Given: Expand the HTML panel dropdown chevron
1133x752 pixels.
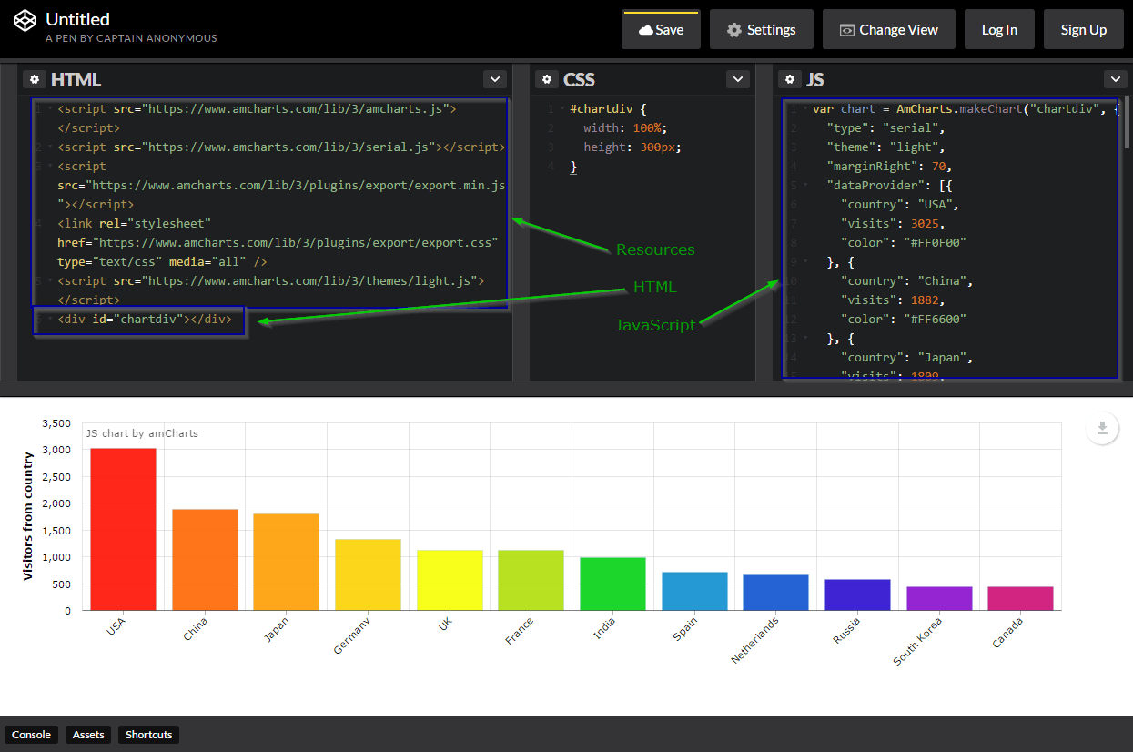Looking at the screenshot, I should click(x=494, y=79).
